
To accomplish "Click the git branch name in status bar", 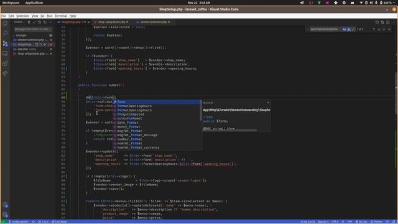I will [19, 222].
